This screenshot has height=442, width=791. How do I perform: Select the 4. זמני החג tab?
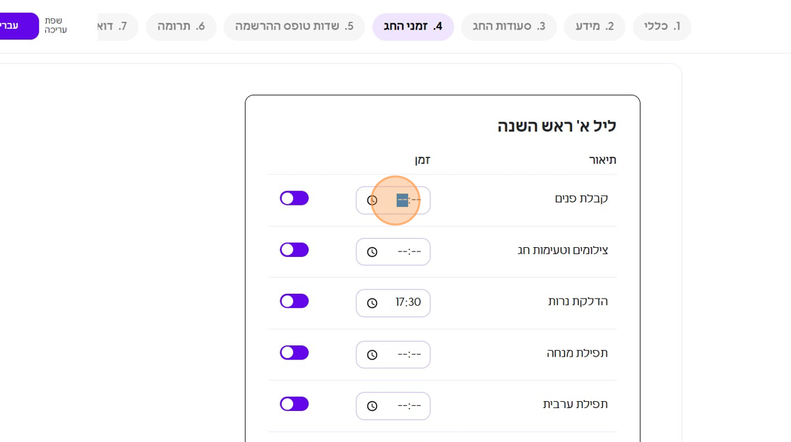[x=413, y=27]
